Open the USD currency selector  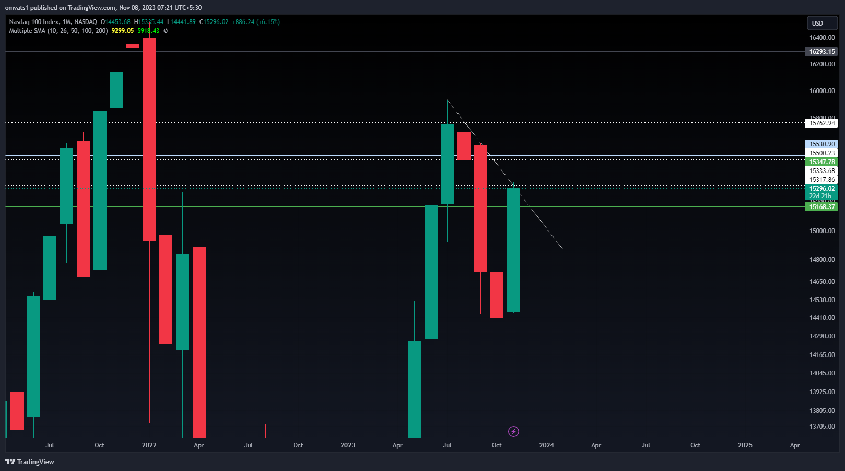[x=821, y=24]
